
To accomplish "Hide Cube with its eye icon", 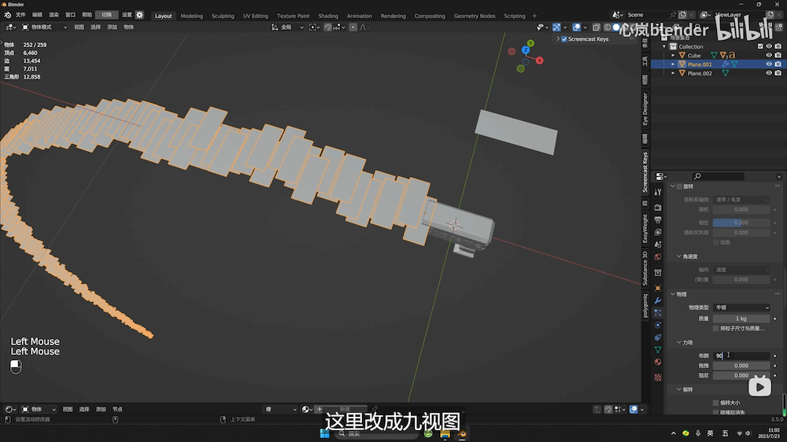I will (x=769, y=55).
